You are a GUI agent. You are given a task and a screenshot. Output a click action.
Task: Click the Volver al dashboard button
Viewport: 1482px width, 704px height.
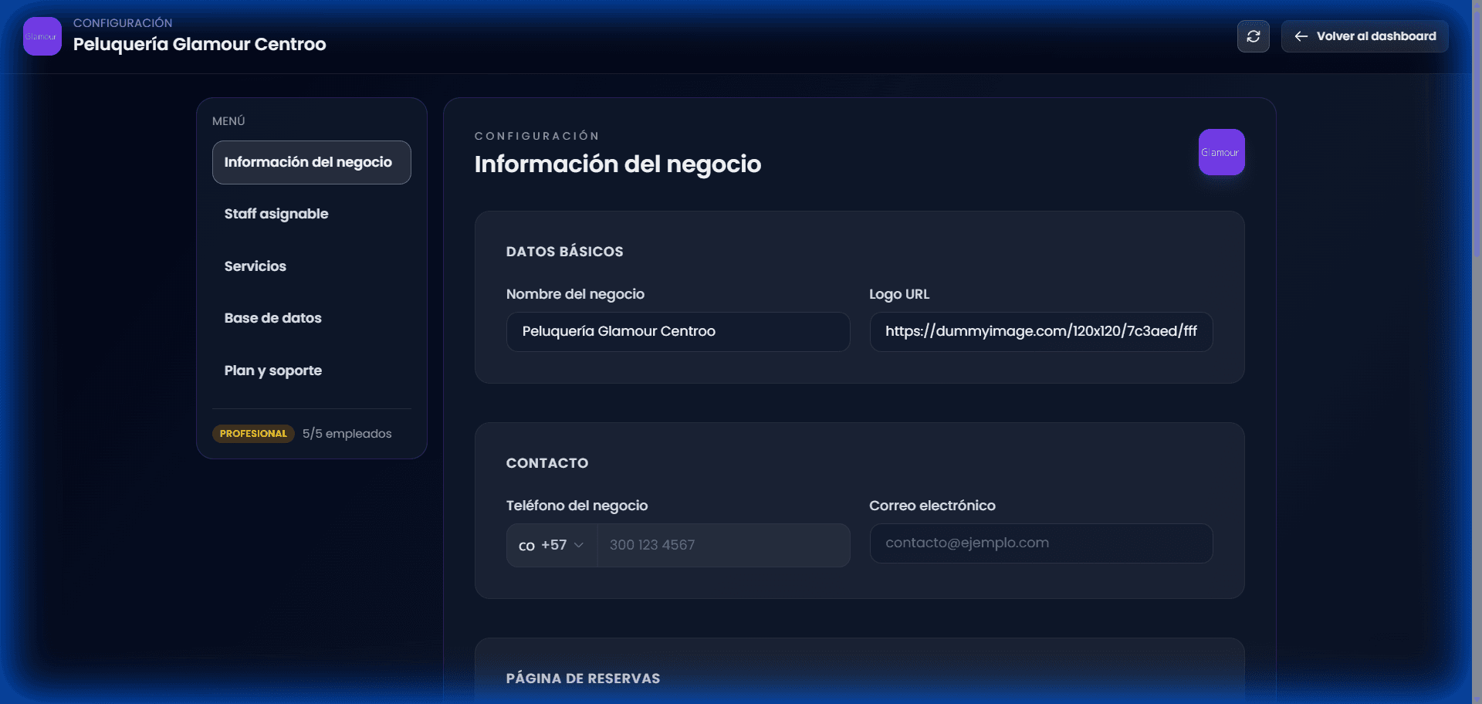[x=1365, y=36]
